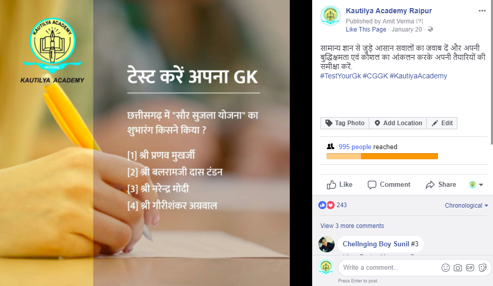Image resolution: width=493 pixels, height=286 pixels.
Task: Click Add Location button
Action: 398,123
